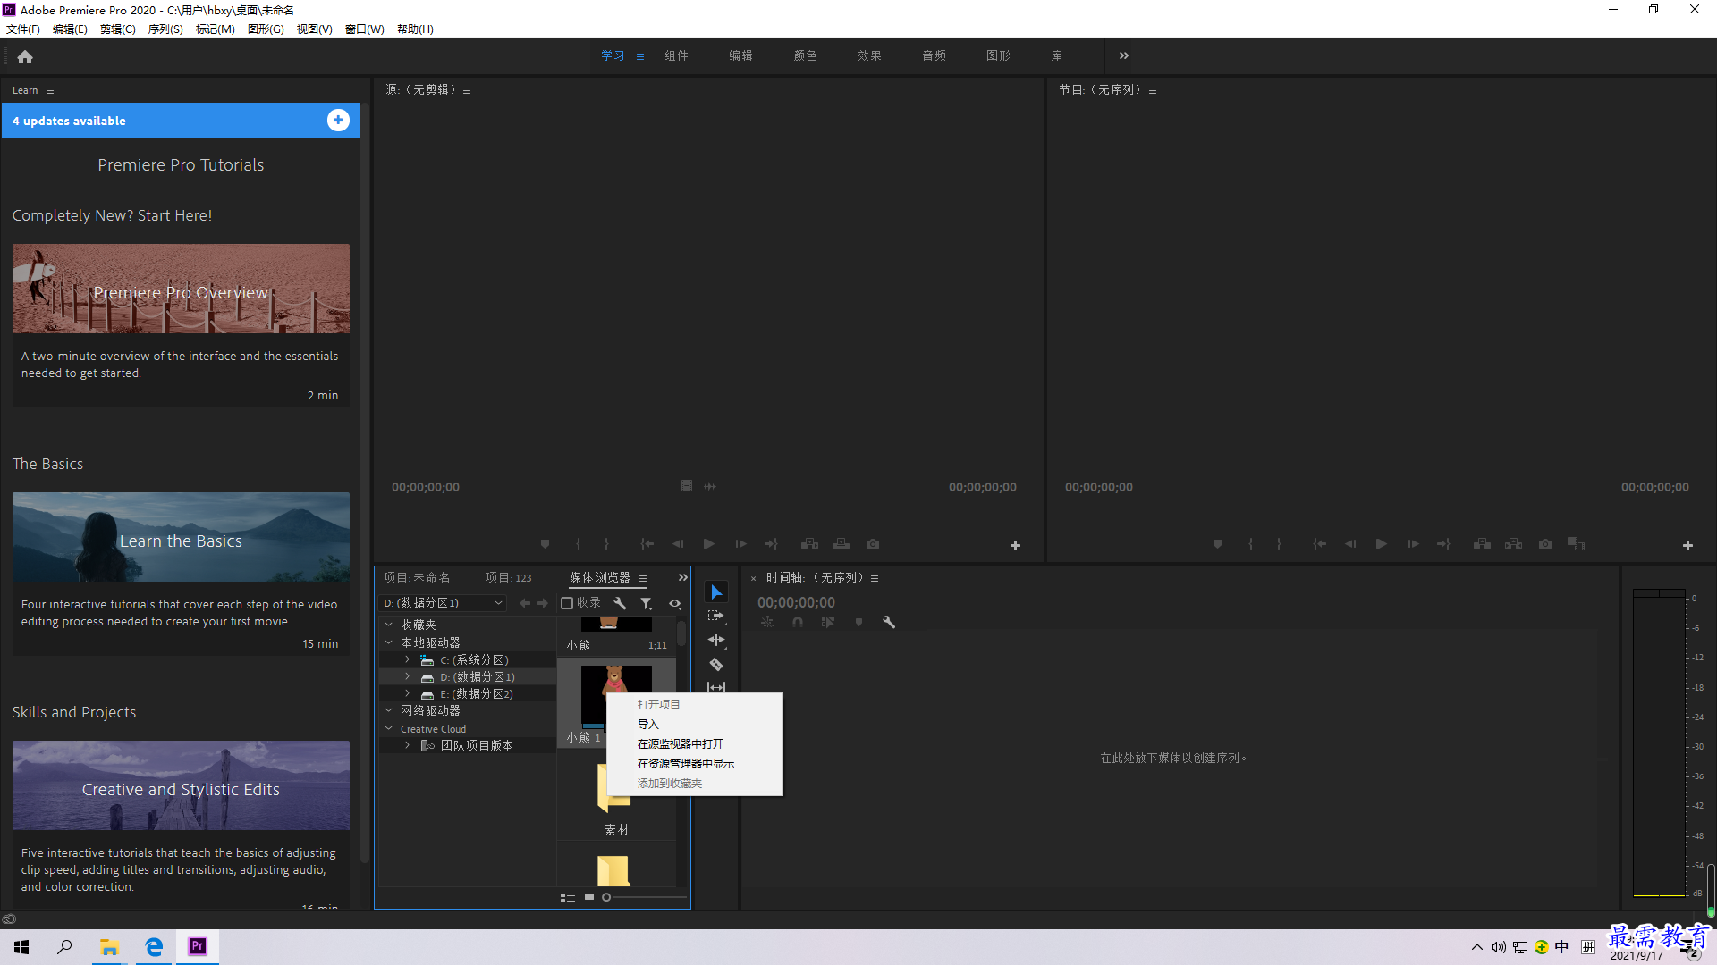This screenshot has height=965, width=1717.
Task: Overwrite clip from source monitor
Action: (841, 543)
